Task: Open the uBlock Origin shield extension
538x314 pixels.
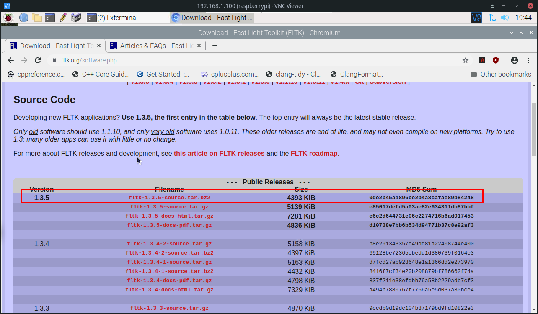Action: (496, 60)
